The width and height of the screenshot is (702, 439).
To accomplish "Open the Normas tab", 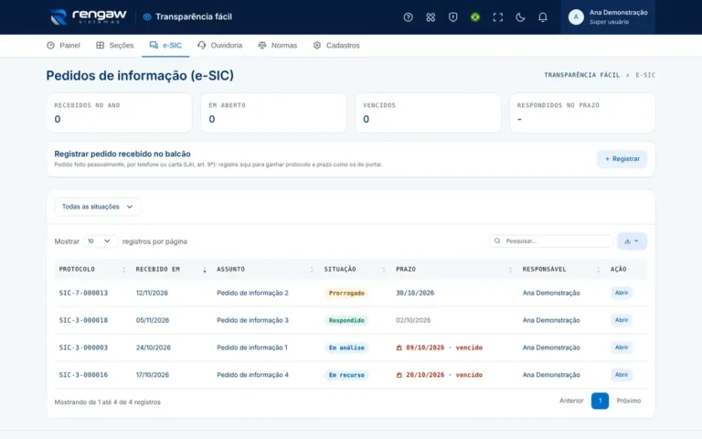I will pos(278,45).
